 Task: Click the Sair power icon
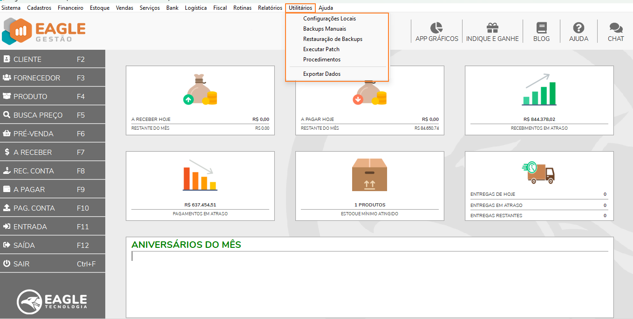click(x=7, y=264)
